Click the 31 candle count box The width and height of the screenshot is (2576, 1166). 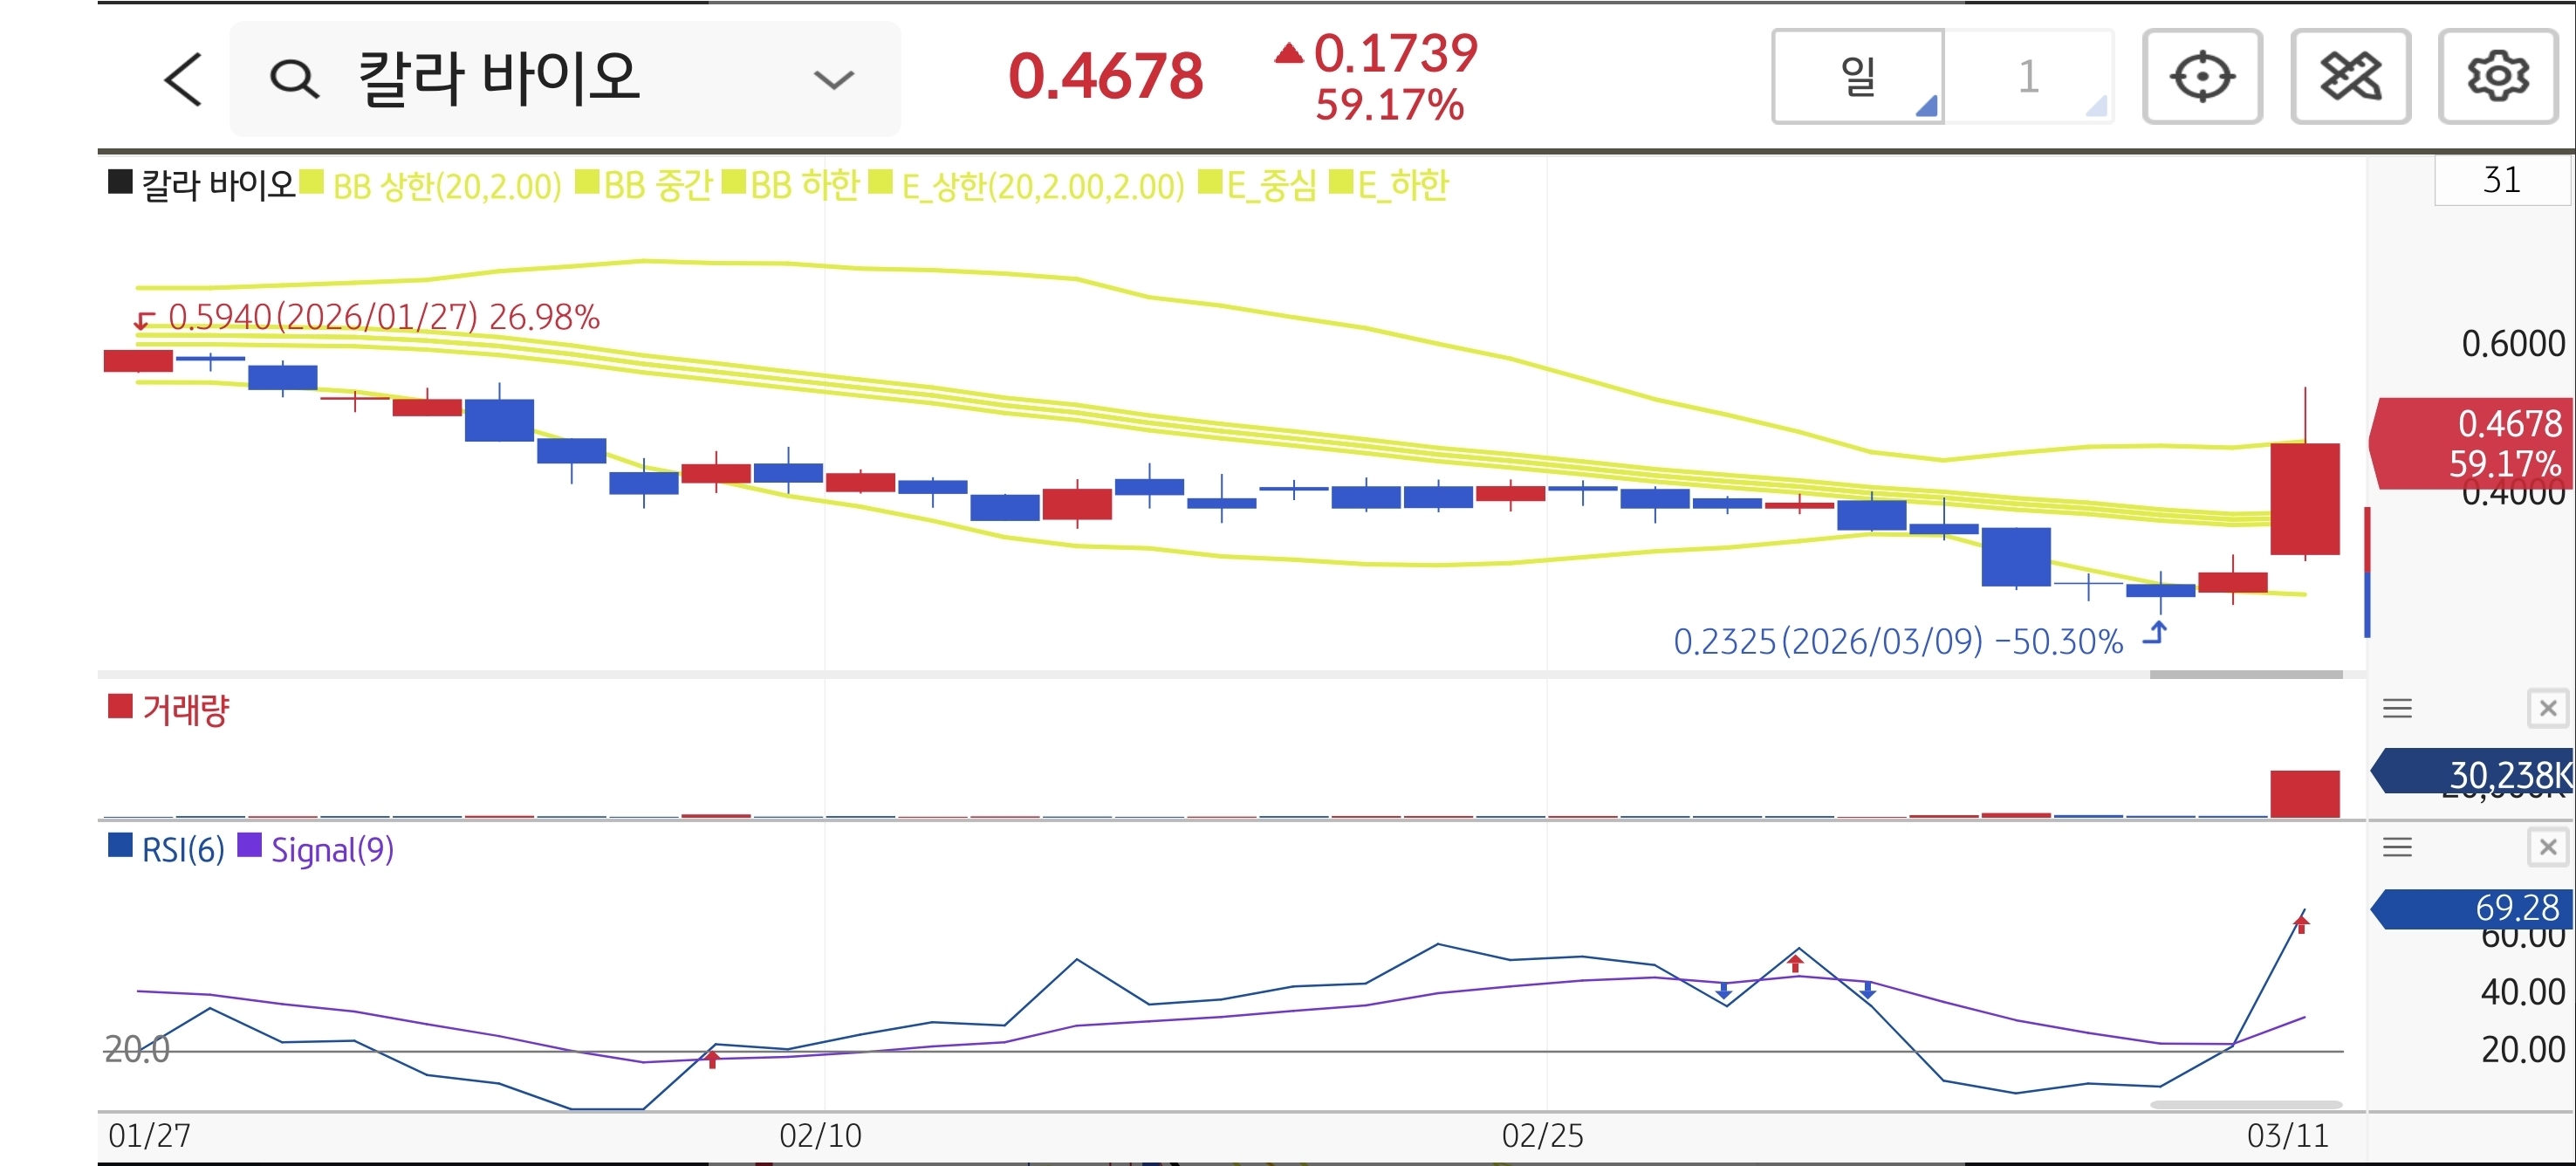click(2501, 181)
